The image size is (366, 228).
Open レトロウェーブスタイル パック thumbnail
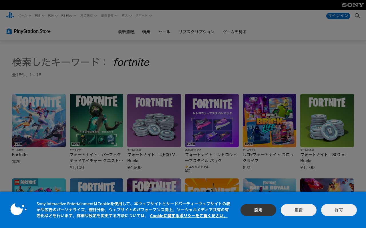click(x=212, y=121)
